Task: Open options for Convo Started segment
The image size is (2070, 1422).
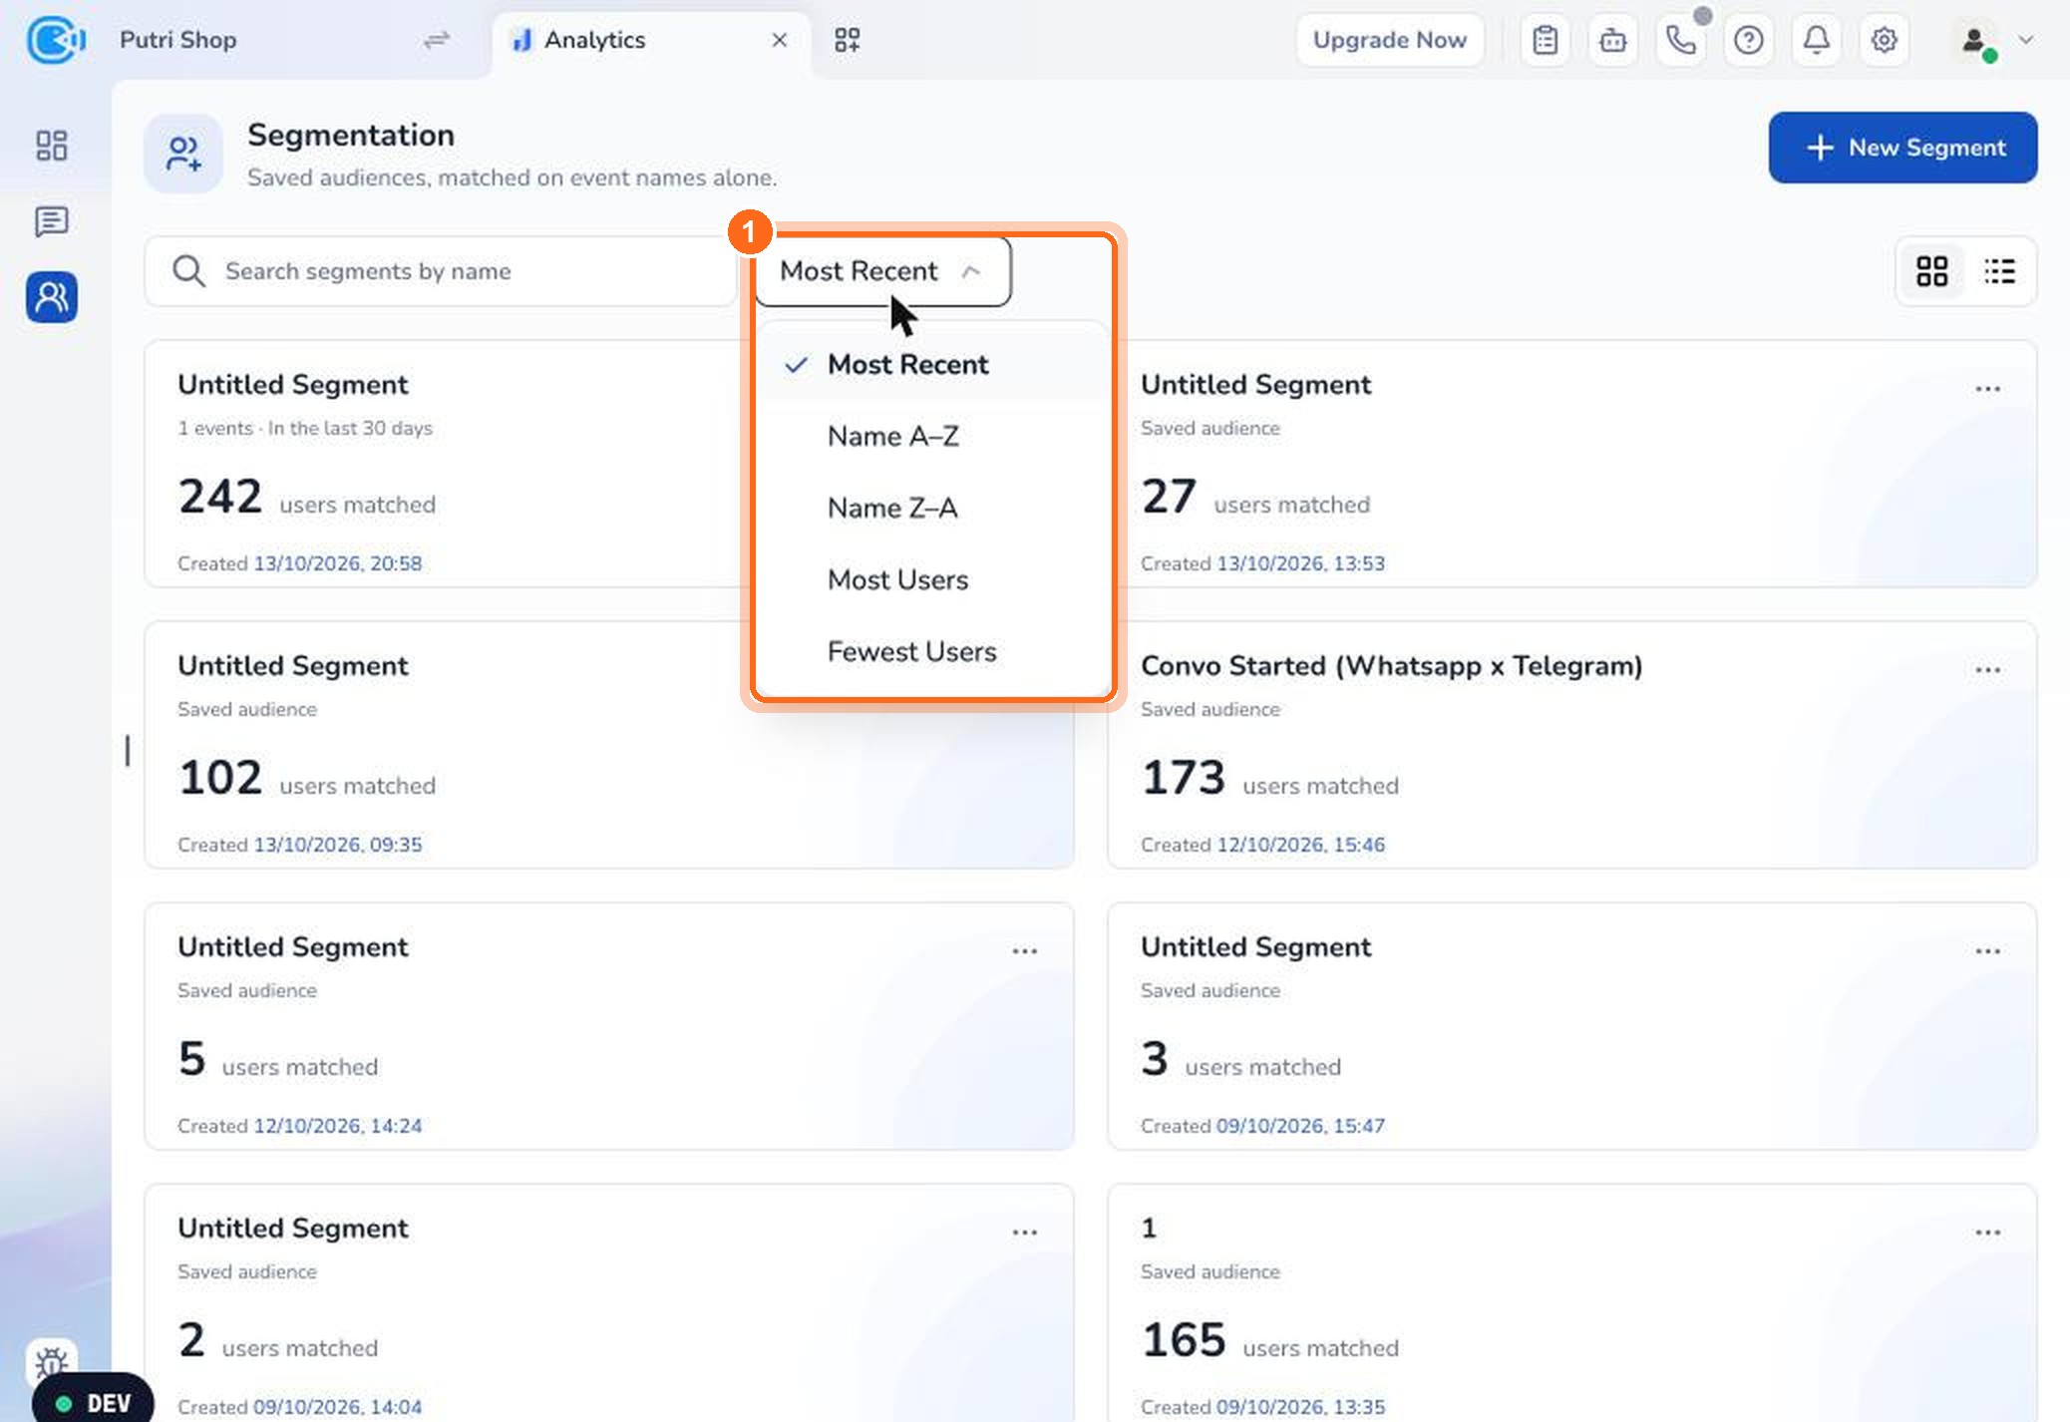Action: (1987, 670)
